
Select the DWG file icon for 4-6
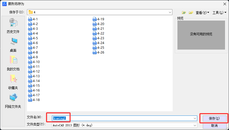point(30,43)
